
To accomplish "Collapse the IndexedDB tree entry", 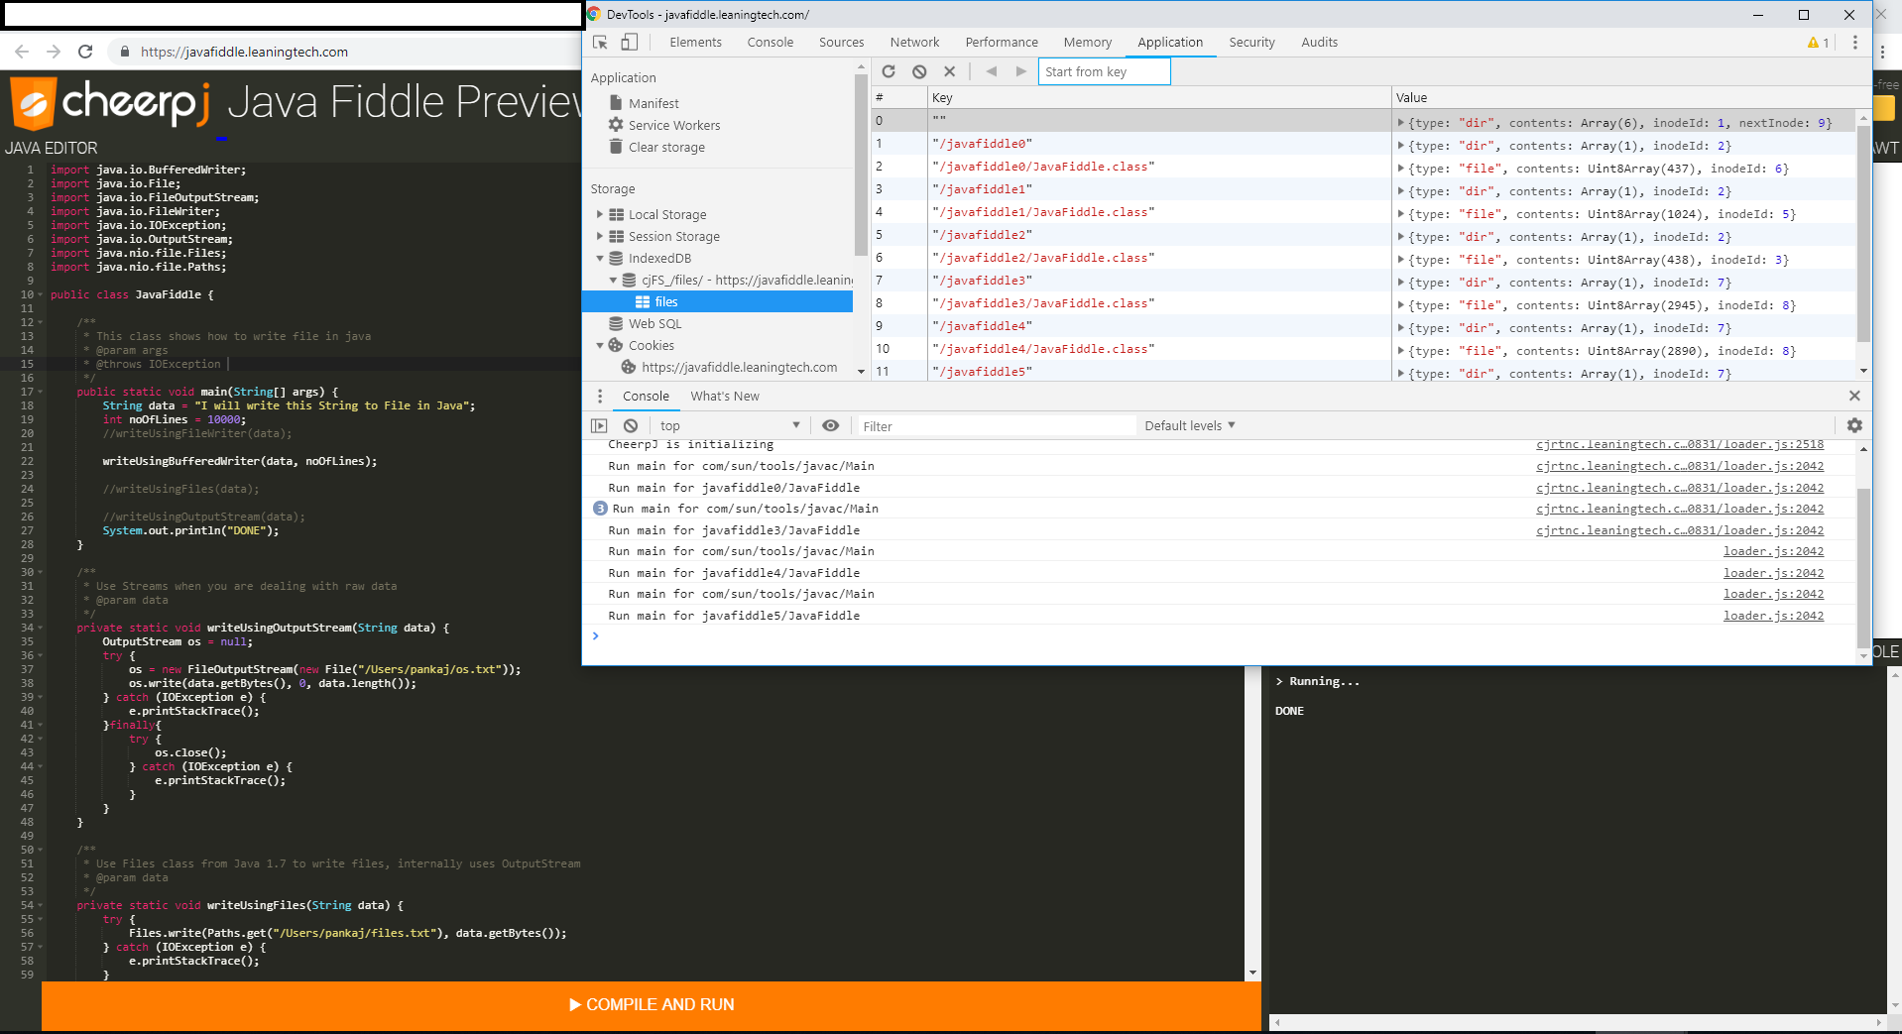I will tap(600, 258).
